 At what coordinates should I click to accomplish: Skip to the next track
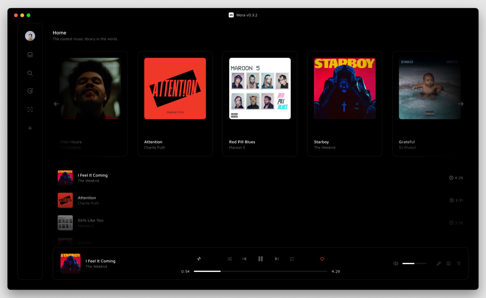coord(277,259)
